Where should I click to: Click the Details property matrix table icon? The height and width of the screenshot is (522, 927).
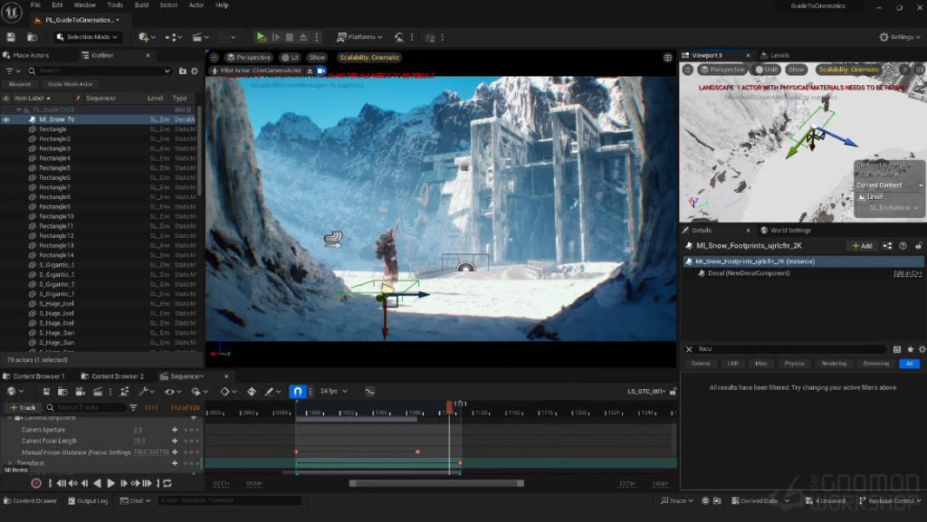click(897, 349)
